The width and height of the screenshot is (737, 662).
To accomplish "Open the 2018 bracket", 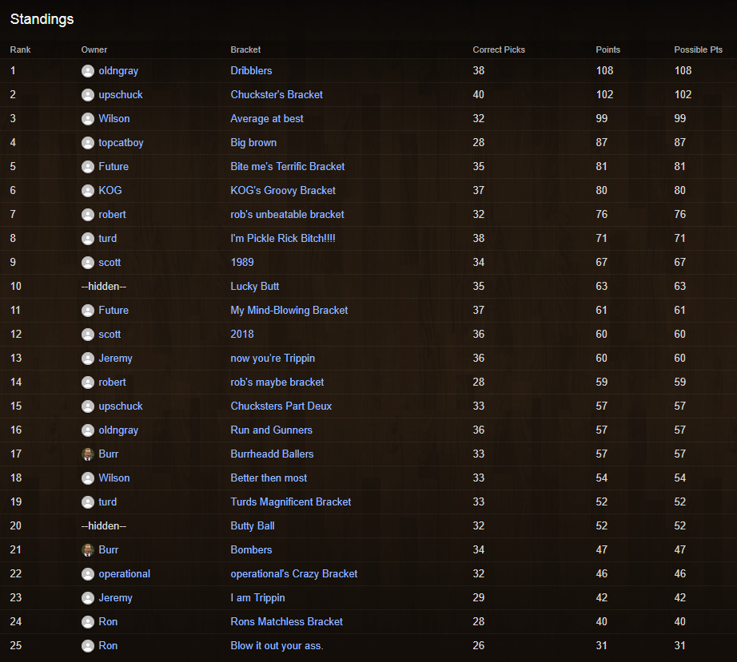I will 242,334.
